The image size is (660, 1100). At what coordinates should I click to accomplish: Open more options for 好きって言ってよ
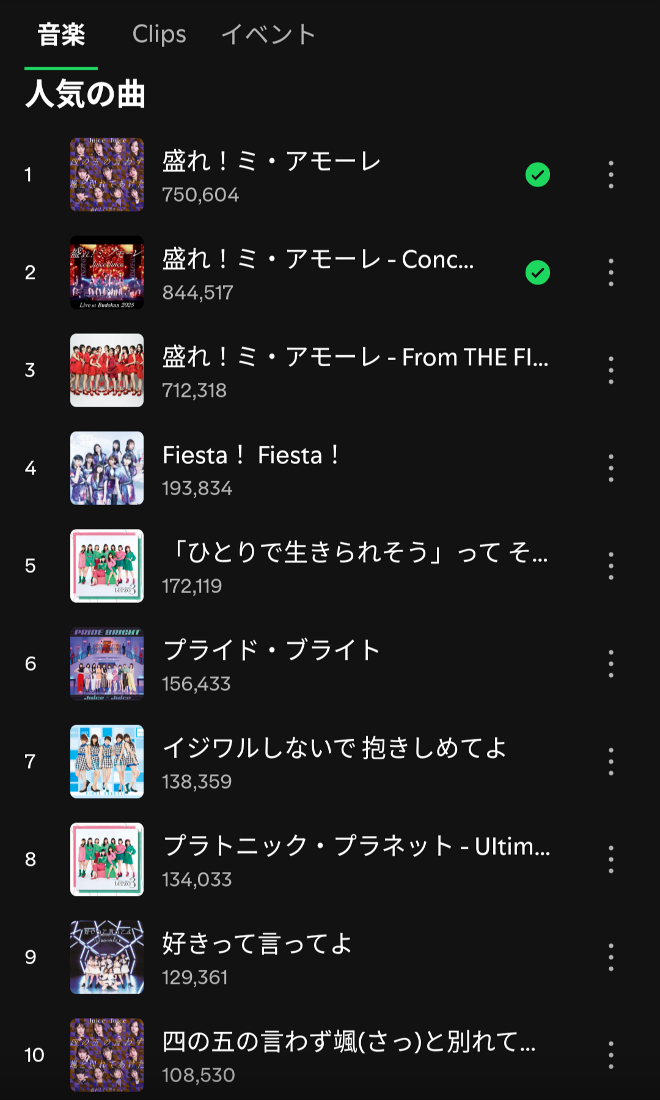coord(610,957)
